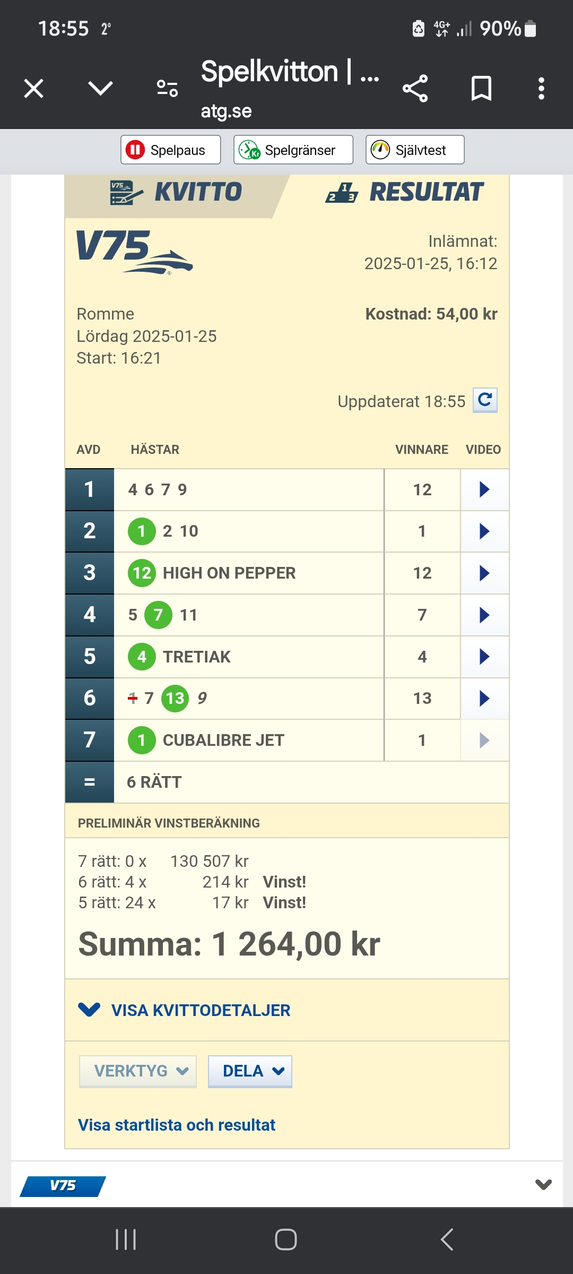The height and width of the screenshot is (1274, 573).
Task: Refresh the results update time
Action: click(x=485, y=400)
